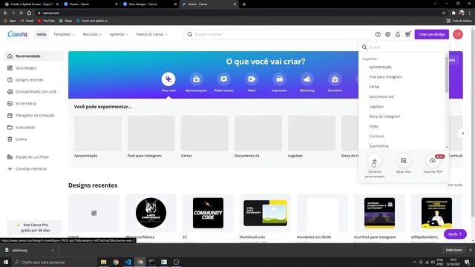
Task: Bookmark page with the star icon
Action: point(444,13)
